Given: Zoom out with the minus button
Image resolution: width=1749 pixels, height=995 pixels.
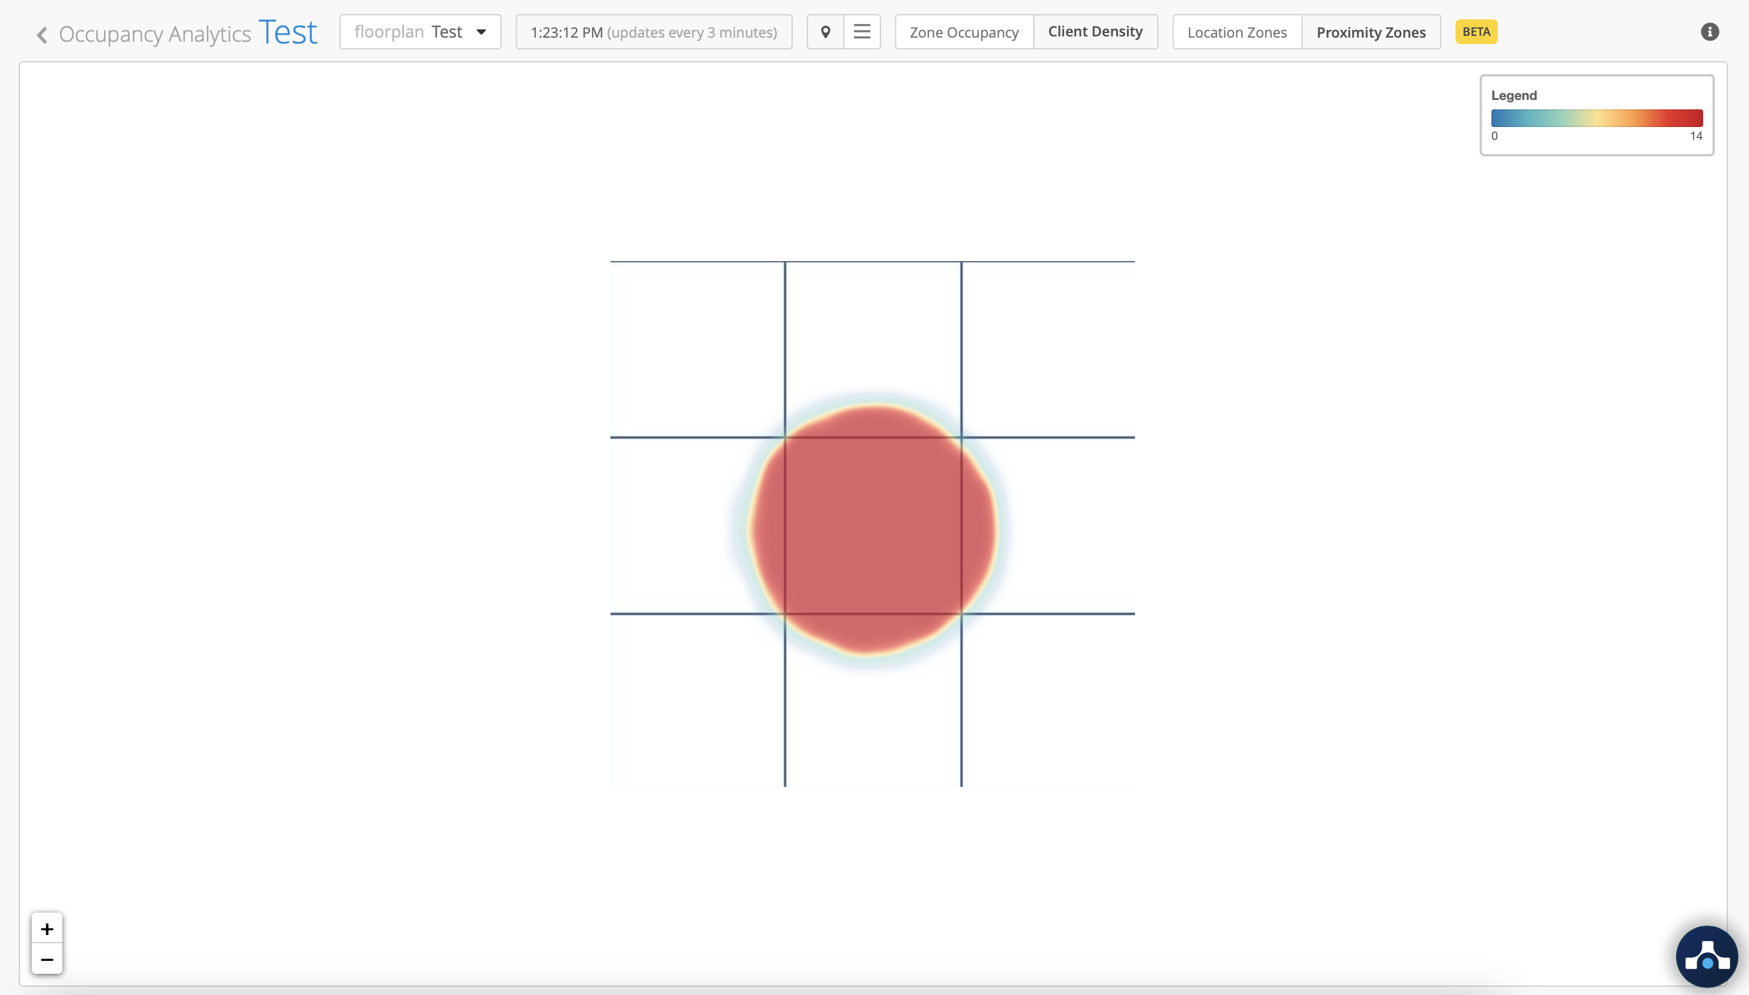Looking at the screenshot, I should 46,959.
